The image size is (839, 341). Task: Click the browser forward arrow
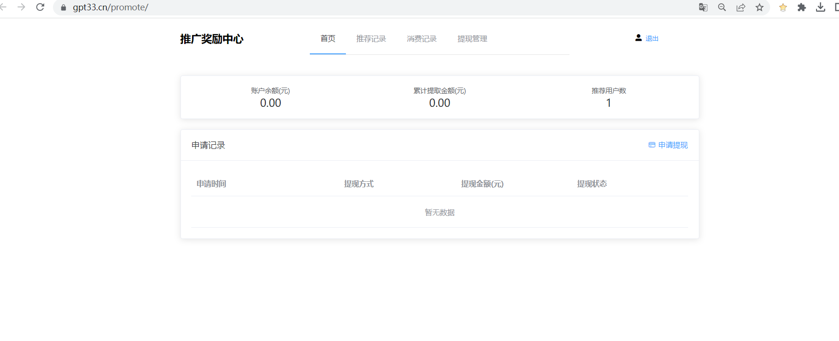click(22, 7)
